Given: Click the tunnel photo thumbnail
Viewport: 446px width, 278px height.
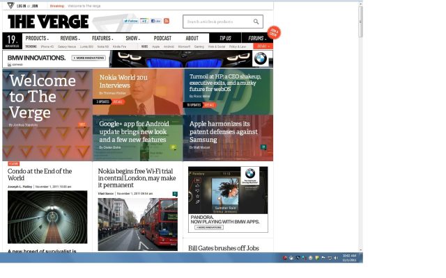Looking at the screenshot, I should (x=47, y=217).
